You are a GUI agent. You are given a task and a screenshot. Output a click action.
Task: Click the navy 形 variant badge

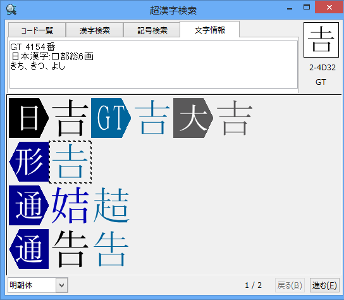point(28,161)
